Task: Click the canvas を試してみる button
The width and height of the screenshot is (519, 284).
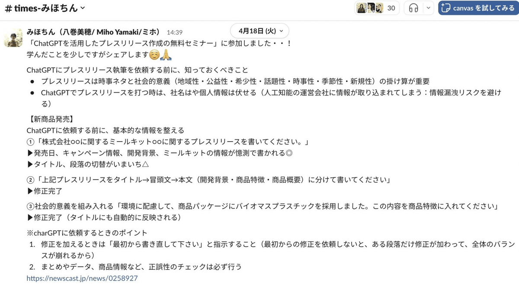Action: [478, 8]
